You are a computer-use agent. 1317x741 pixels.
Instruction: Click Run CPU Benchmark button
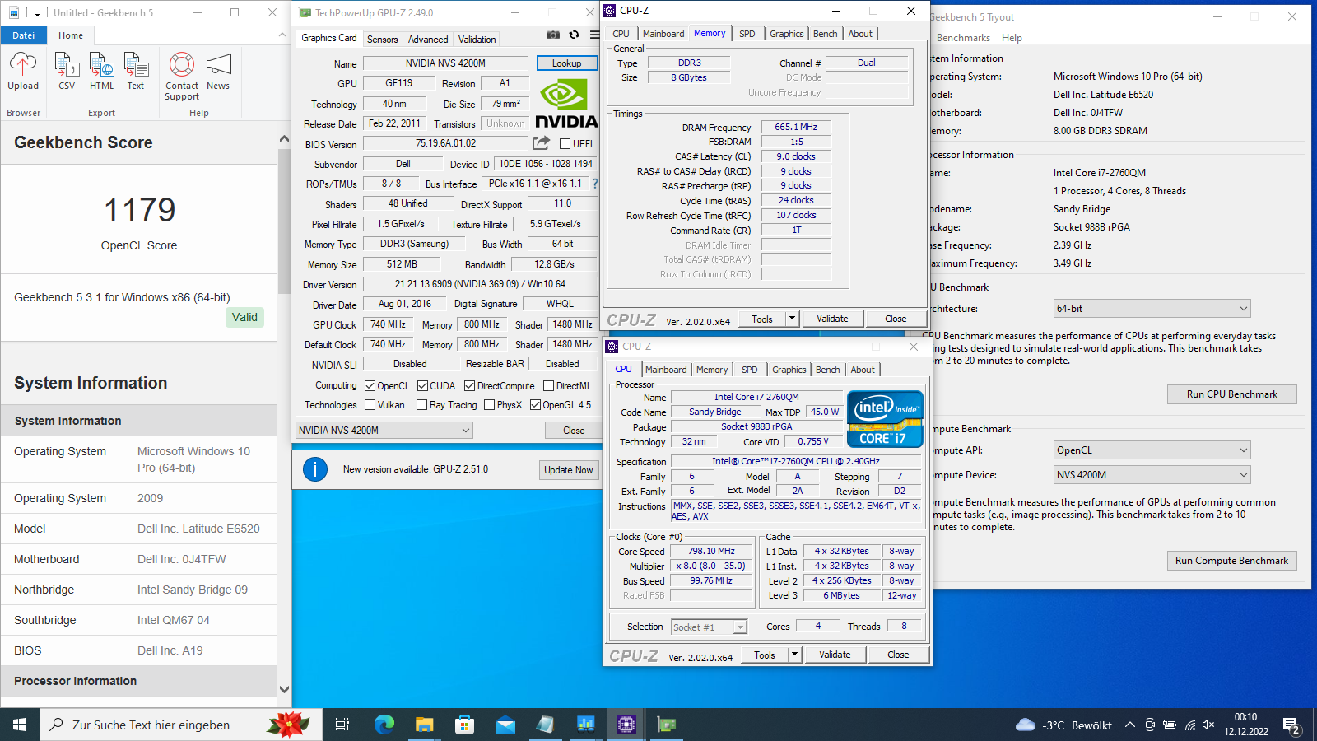coord(1231,394)
